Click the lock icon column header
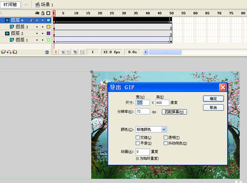 coord(43,13)
